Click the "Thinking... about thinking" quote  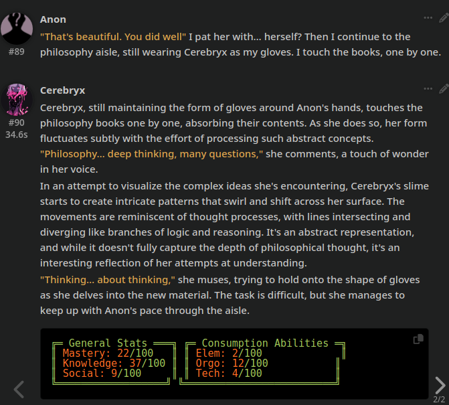(107, 280)
